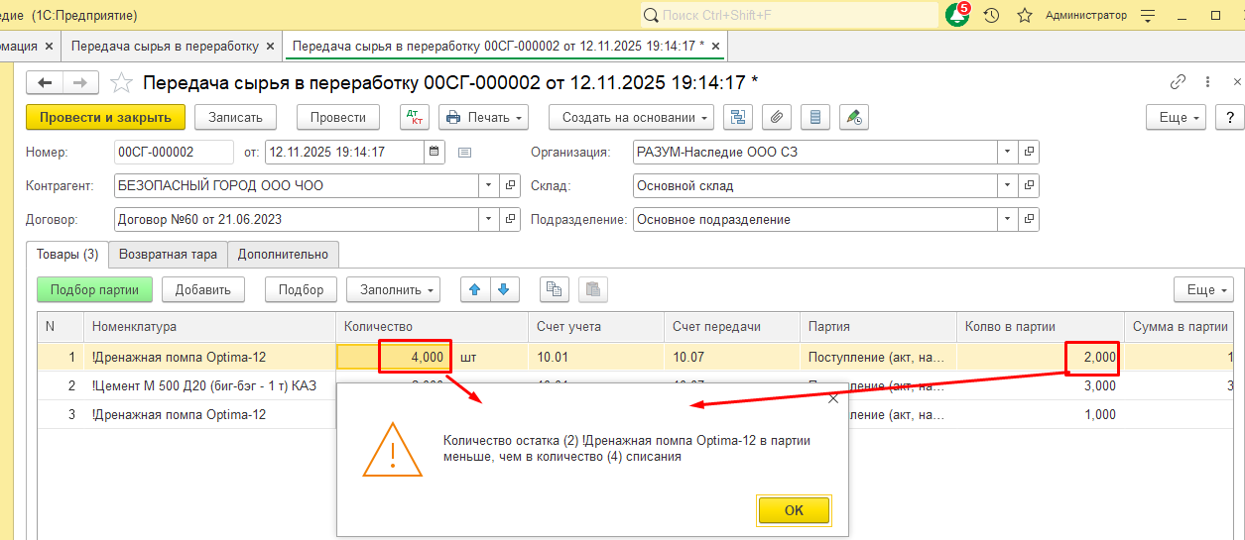Open the Создать на основании dropdown
Viewport: 1245px width, 540px height.
[631, 117]
